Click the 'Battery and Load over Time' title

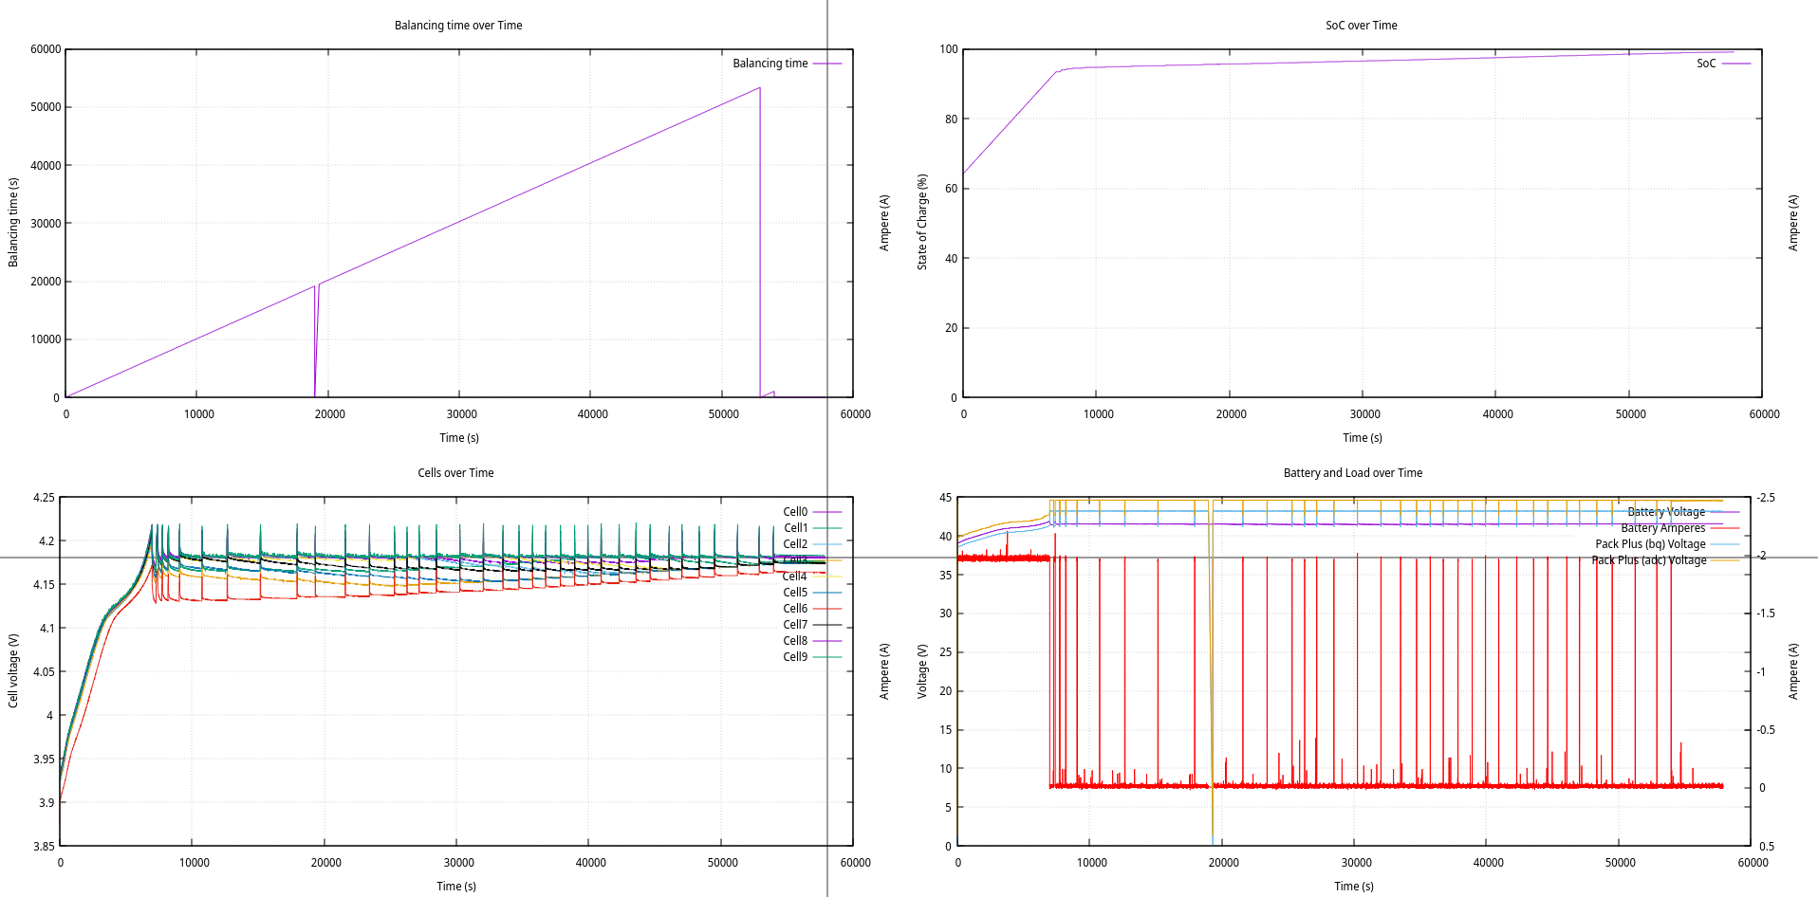[x=1352, y=473]
